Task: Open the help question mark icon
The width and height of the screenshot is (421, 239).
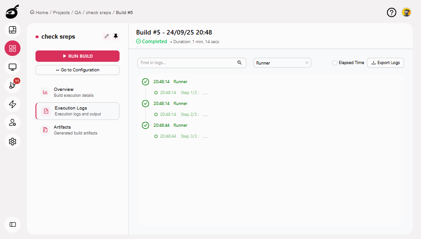Action: (x=391, y=12)
